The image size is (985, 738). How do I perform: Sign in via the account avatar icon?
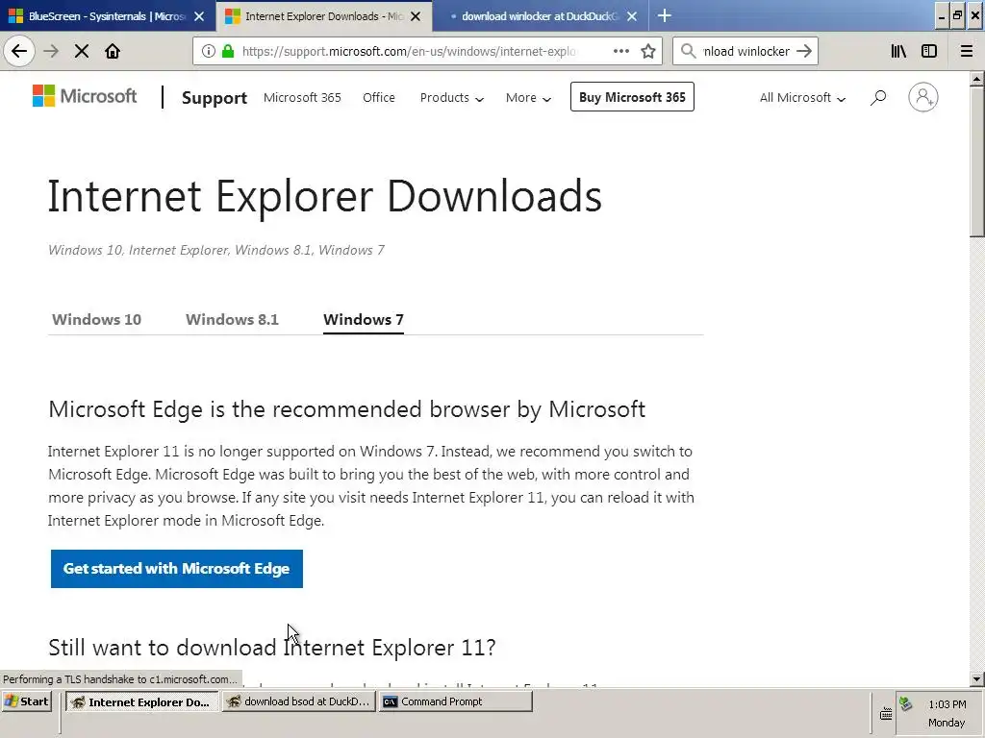pos(922,97)
